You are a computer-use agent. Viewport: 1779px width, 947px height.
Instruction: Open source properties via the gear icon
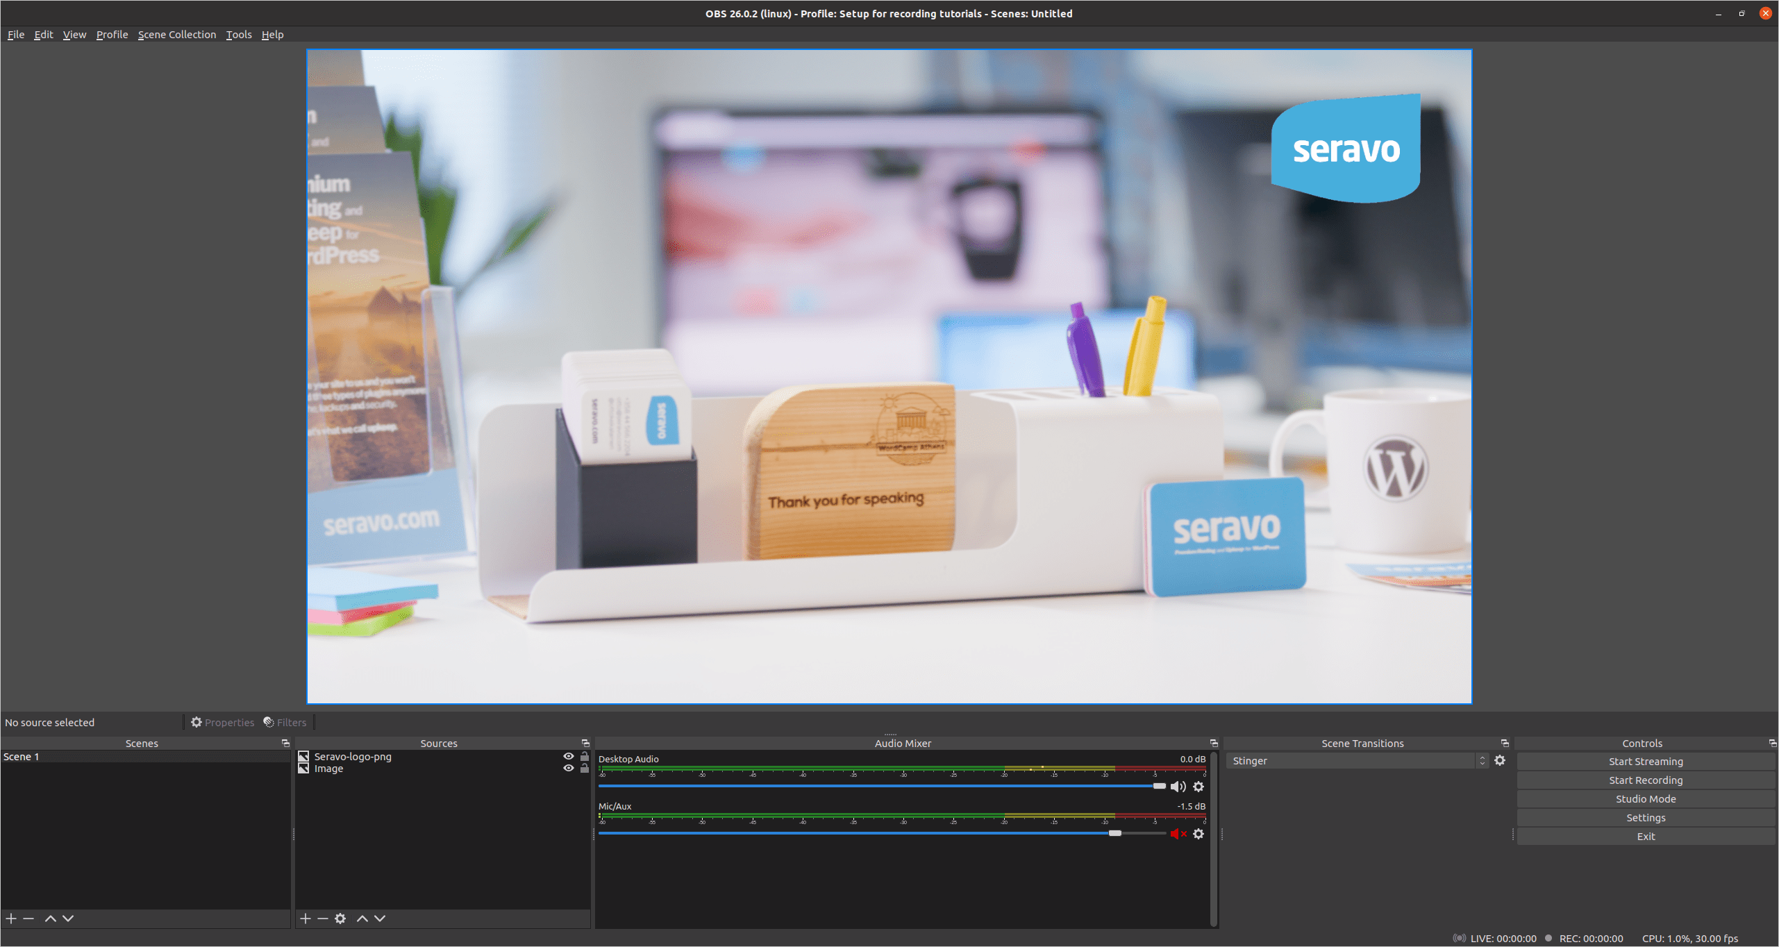pos(340,918)
